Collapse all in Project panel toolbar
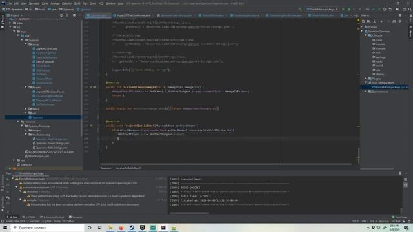Viewport: 413px width, 232px height. pos(67,15)
